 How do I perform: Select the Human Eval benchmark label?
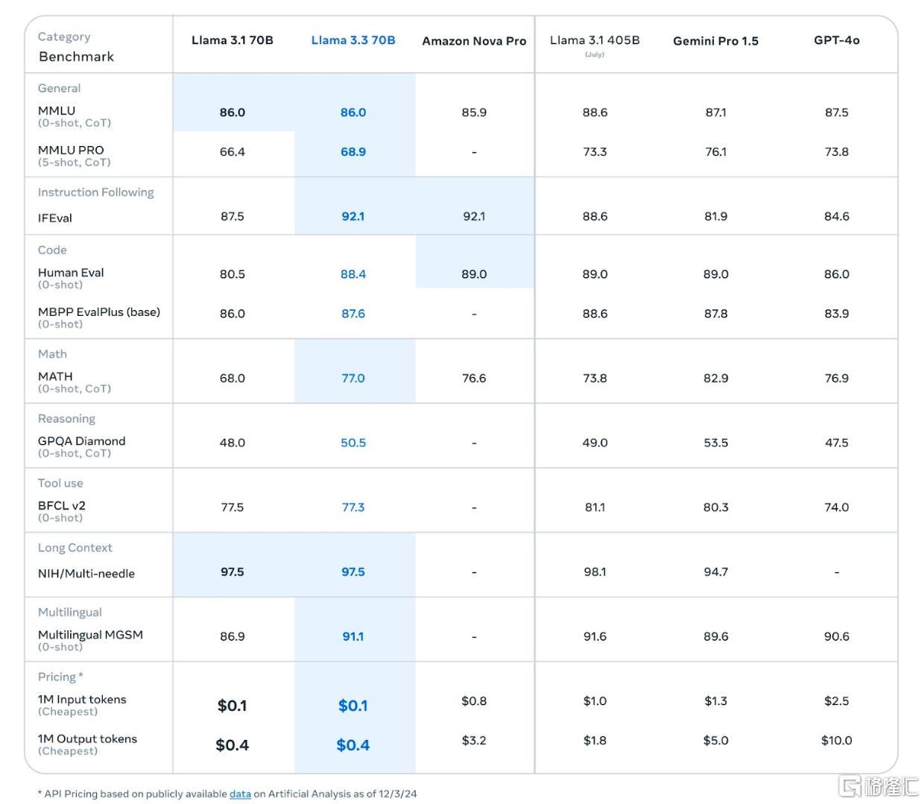click(71, 273)
